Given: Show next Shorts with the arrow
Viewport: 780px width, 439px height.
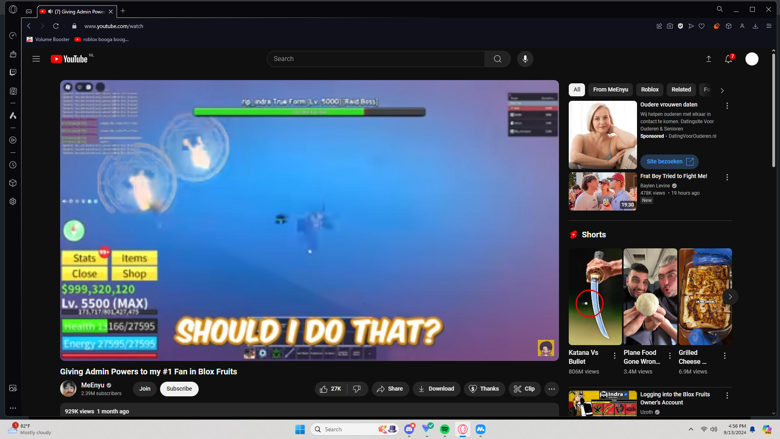Looking at the screenshot, I should (x=730, y=297).
